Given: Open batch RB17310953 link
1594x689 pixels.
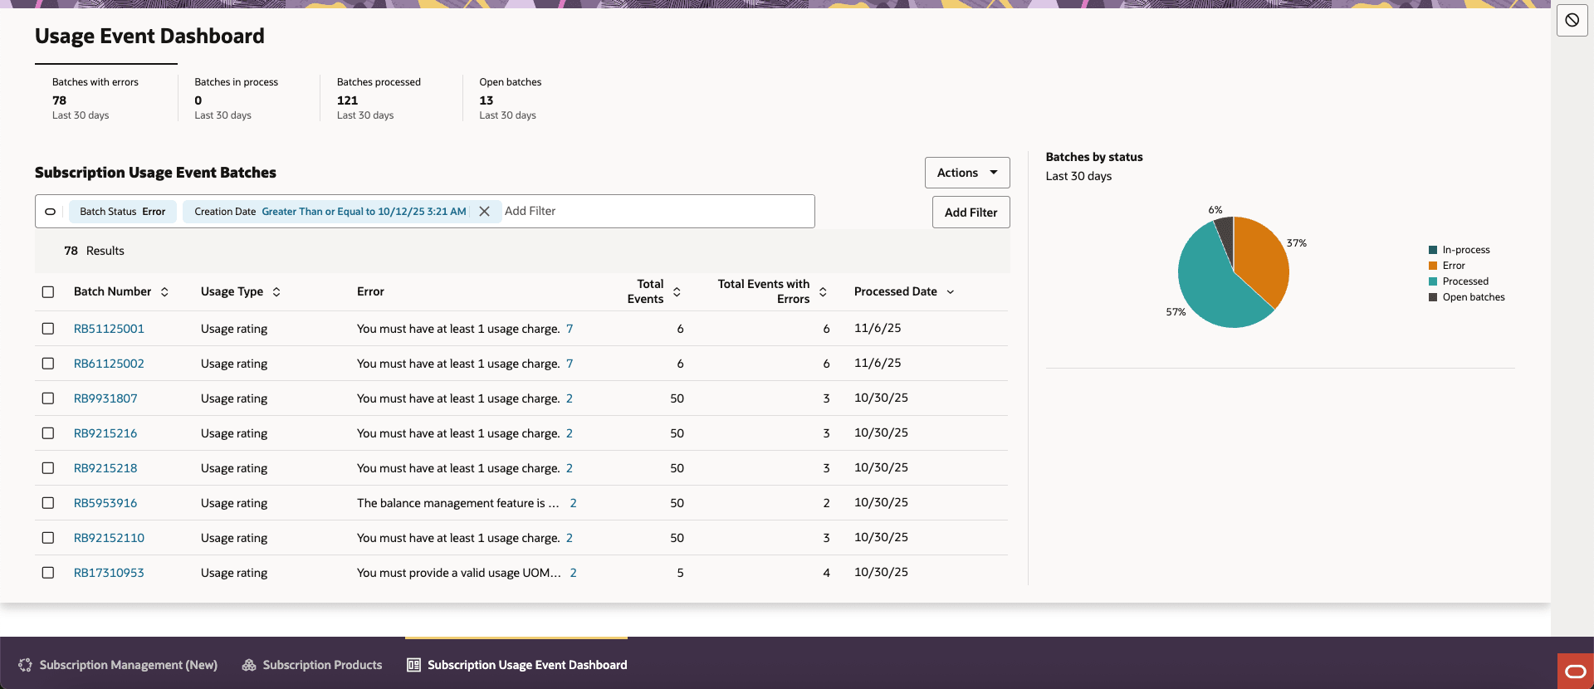Looking at the screenshot, I should click(109, 573).
